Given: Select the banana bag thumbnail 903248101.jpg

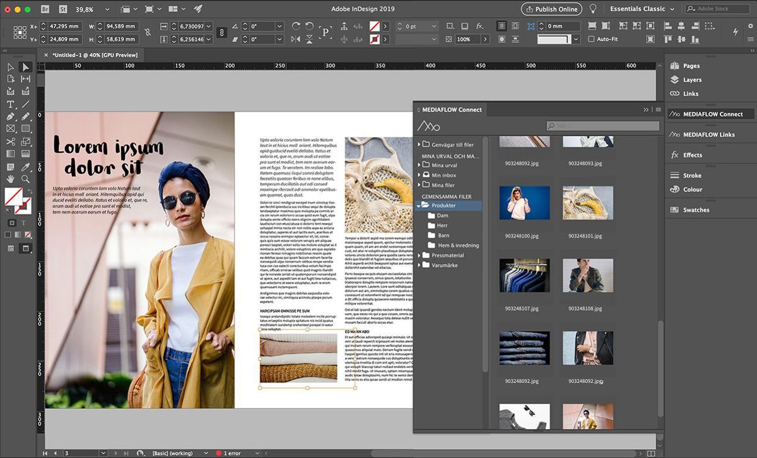Looking at the screenshot, I should [x=588, y=203].
